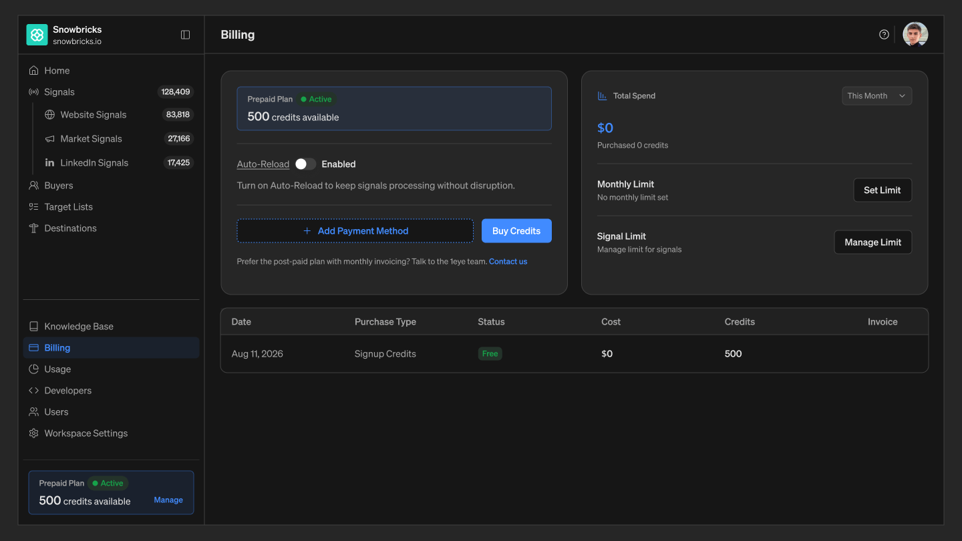962x541 pixels.
Task: Click the Signals count badge 128,409
Action: 176,92
